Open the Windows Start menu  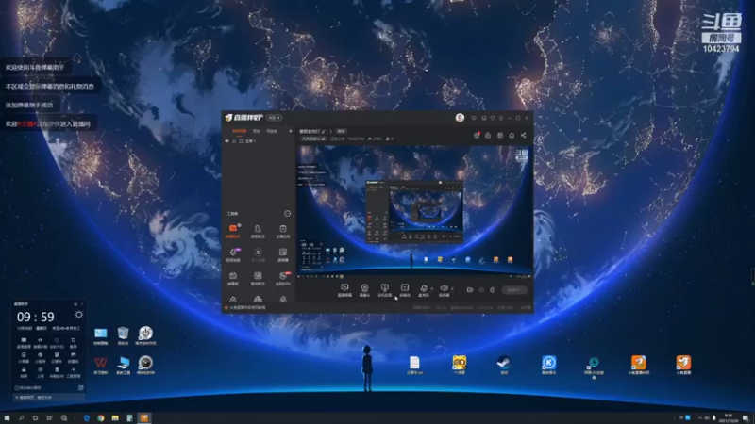point(7,418)
